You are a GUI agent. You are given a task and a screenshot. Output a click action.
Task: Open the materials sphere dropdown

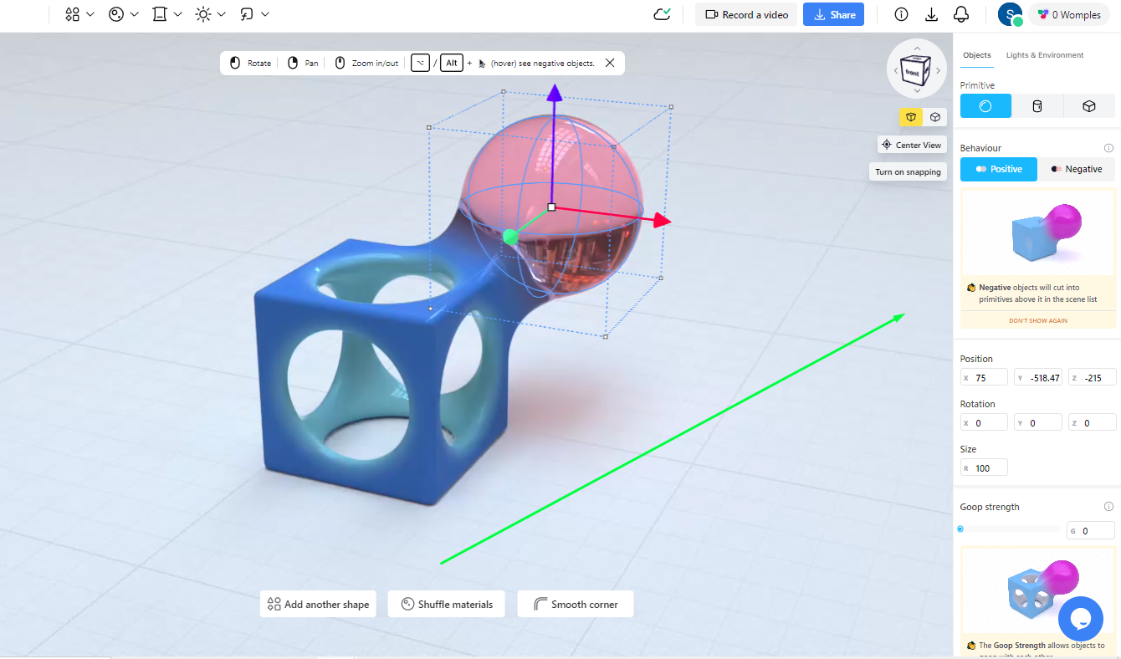tap(124, 14)
